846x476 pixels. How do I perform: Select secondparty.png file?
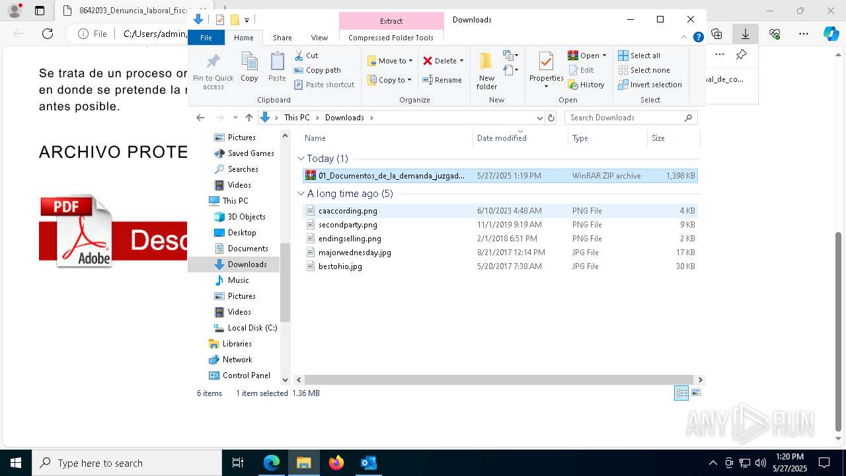pos(500,225)
